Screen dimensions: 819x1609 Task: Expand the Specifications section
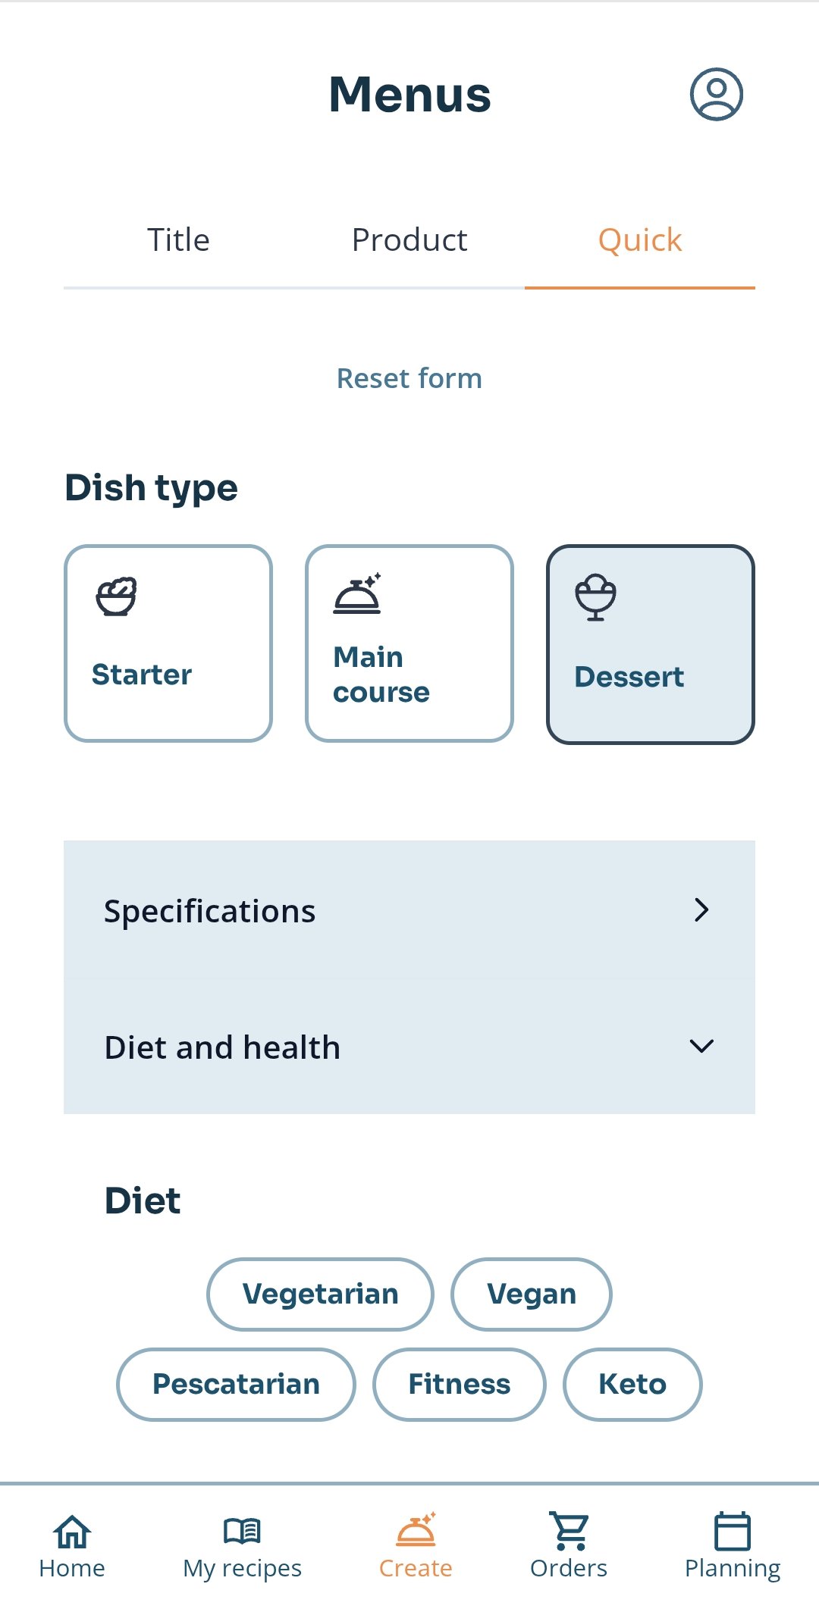pos(409,910)
